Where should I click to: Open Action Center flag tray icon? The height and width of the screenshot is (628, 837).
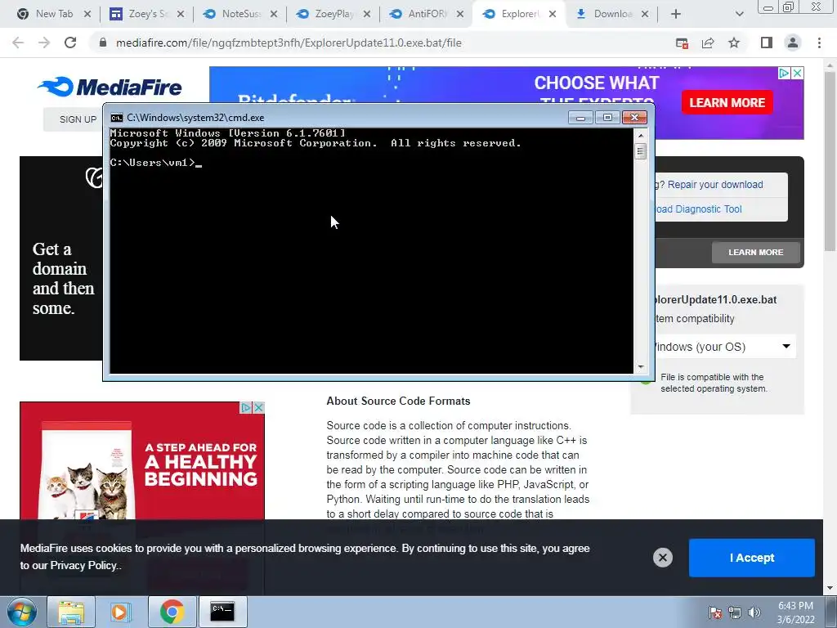pyautogui.click(x=715, y=612)
